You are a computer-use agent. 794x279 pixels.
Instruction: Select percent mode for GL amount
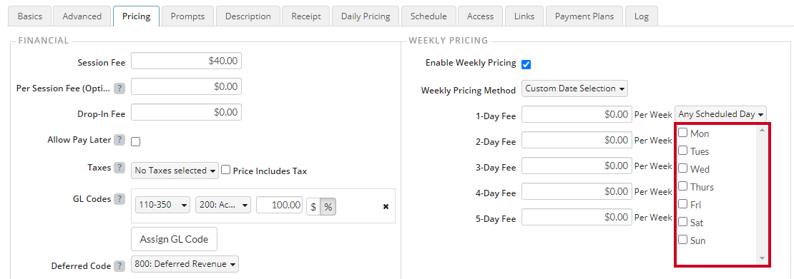coord(328,206)
